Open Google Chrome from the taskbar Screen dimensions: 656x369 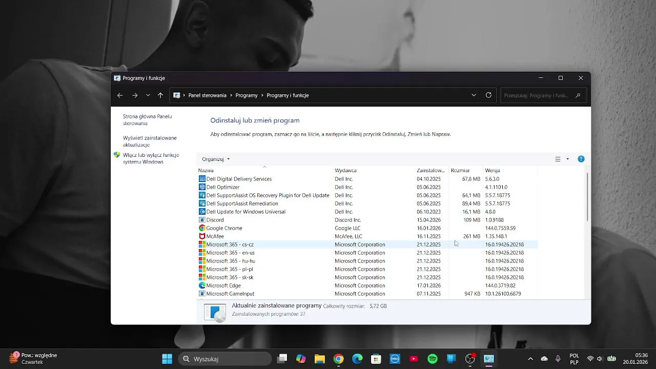coord(338,359)
